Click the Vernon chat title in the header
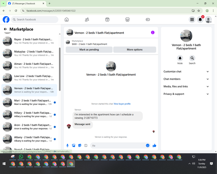217x174 pixels. click(x=99, y=33)
